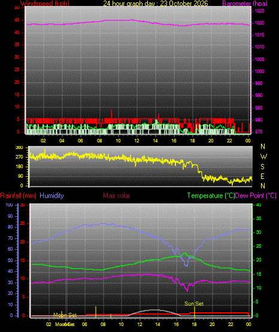279x332 pixels.
Task: Click the Barometer (hpa) axis title
Action: 245,4
